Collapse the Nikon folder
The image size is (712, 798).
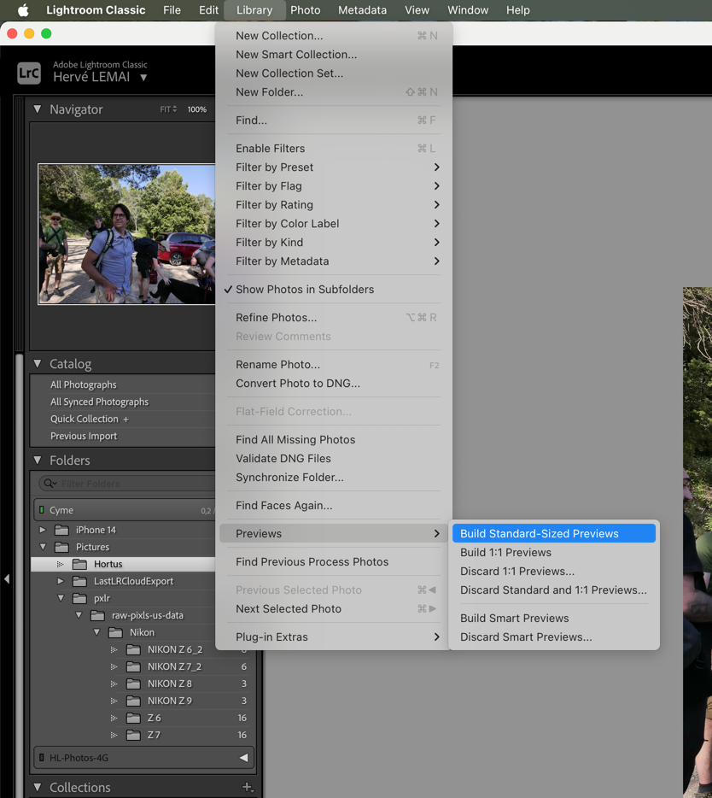(96, 632)
